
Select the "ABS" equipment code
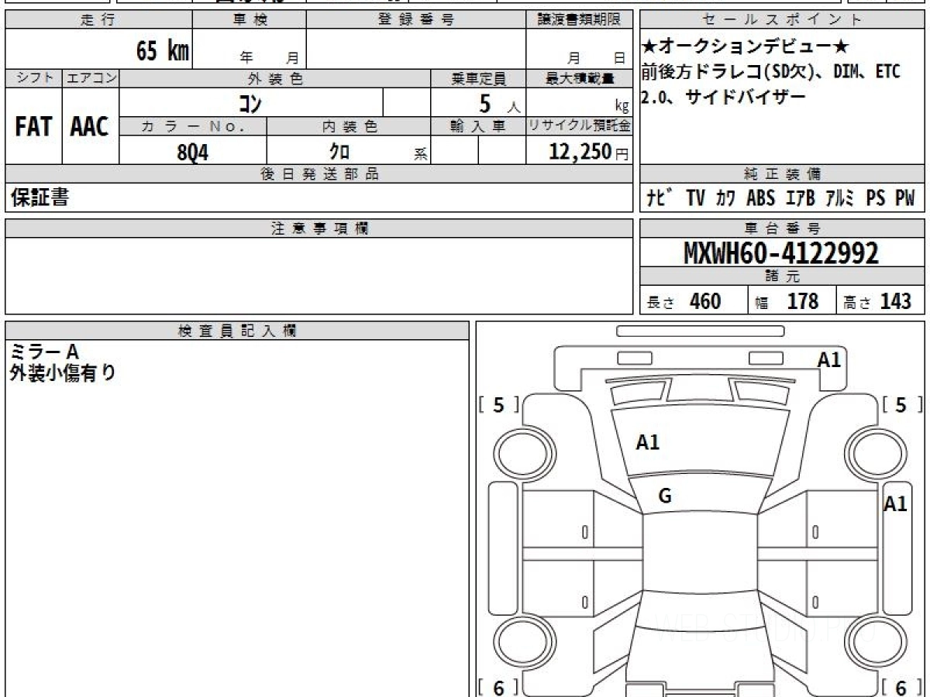761,198
